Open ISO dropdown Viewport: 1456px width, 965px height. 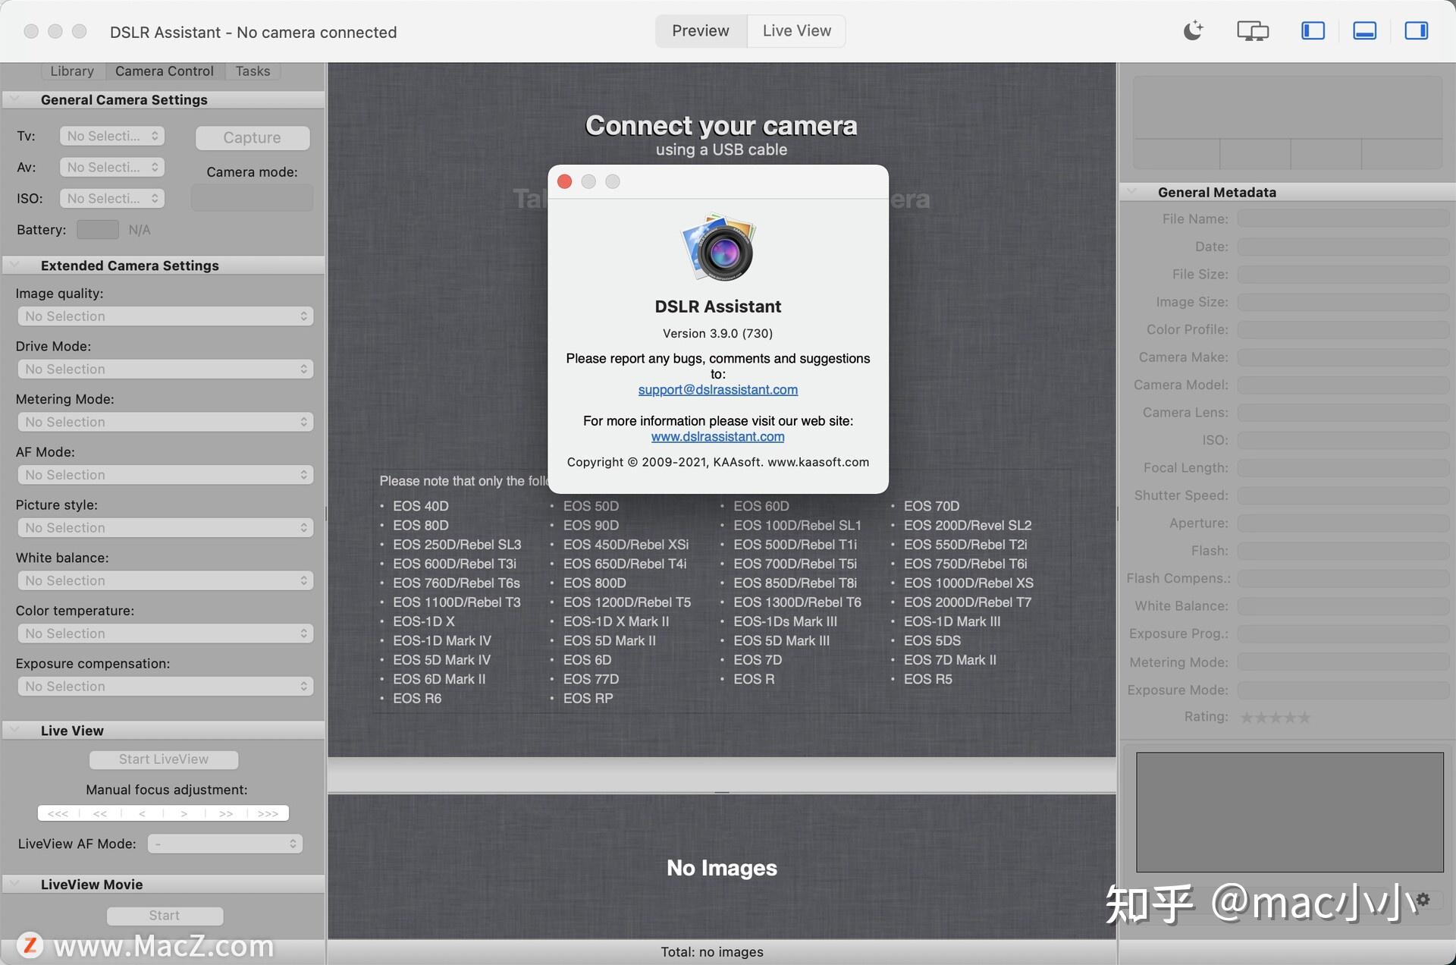(112, 198)
